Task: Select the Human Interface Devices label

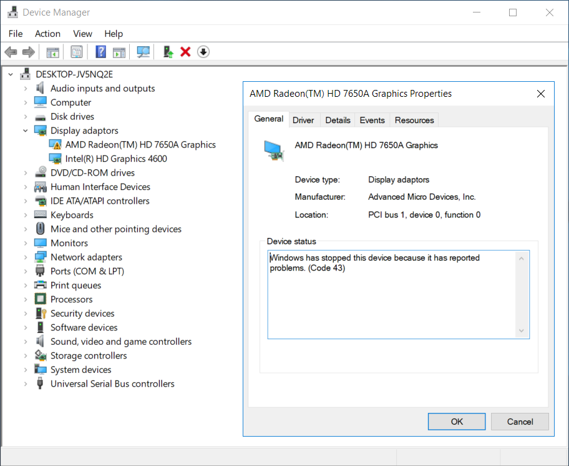Action: (100, 187)
